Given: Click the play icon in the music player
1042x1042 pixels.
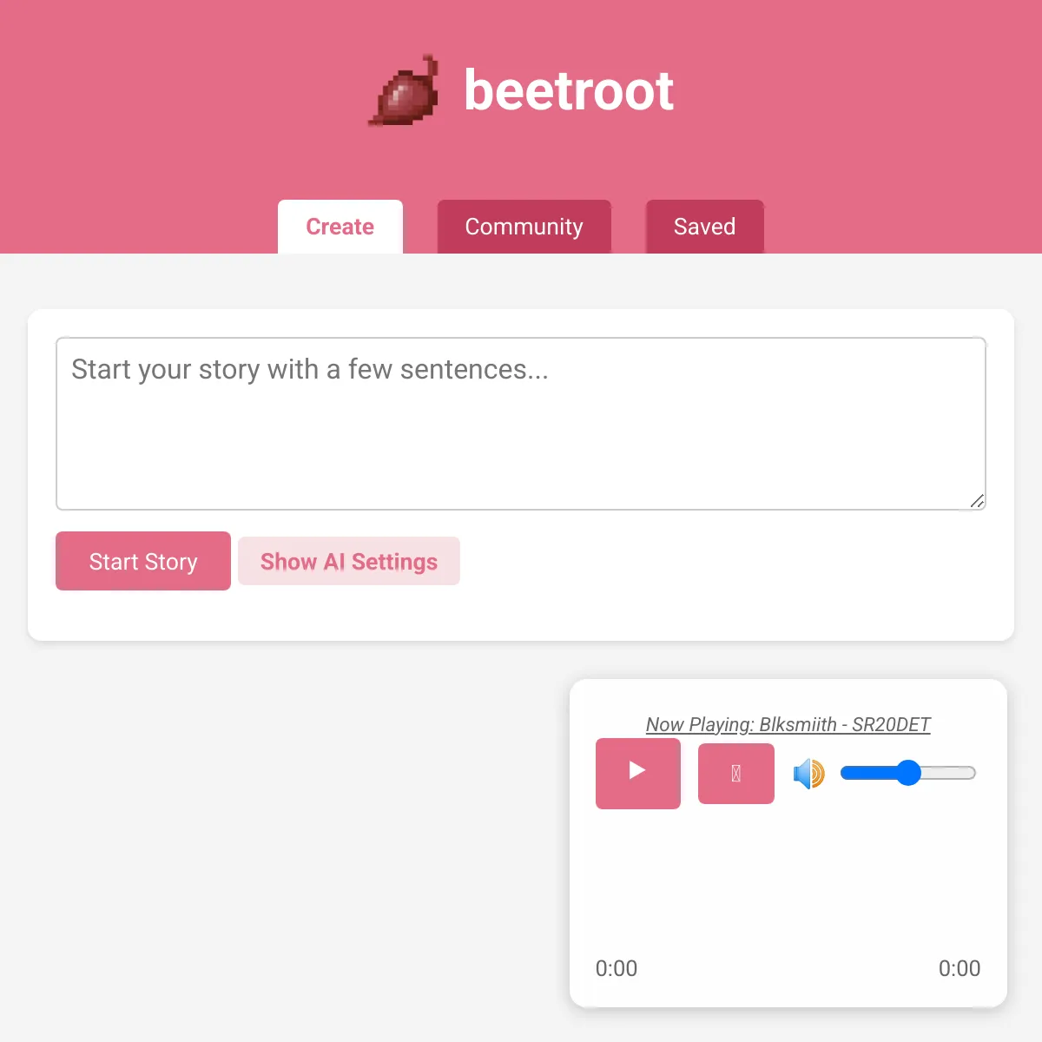Looking at the screenshot, I should click(637, 773).
